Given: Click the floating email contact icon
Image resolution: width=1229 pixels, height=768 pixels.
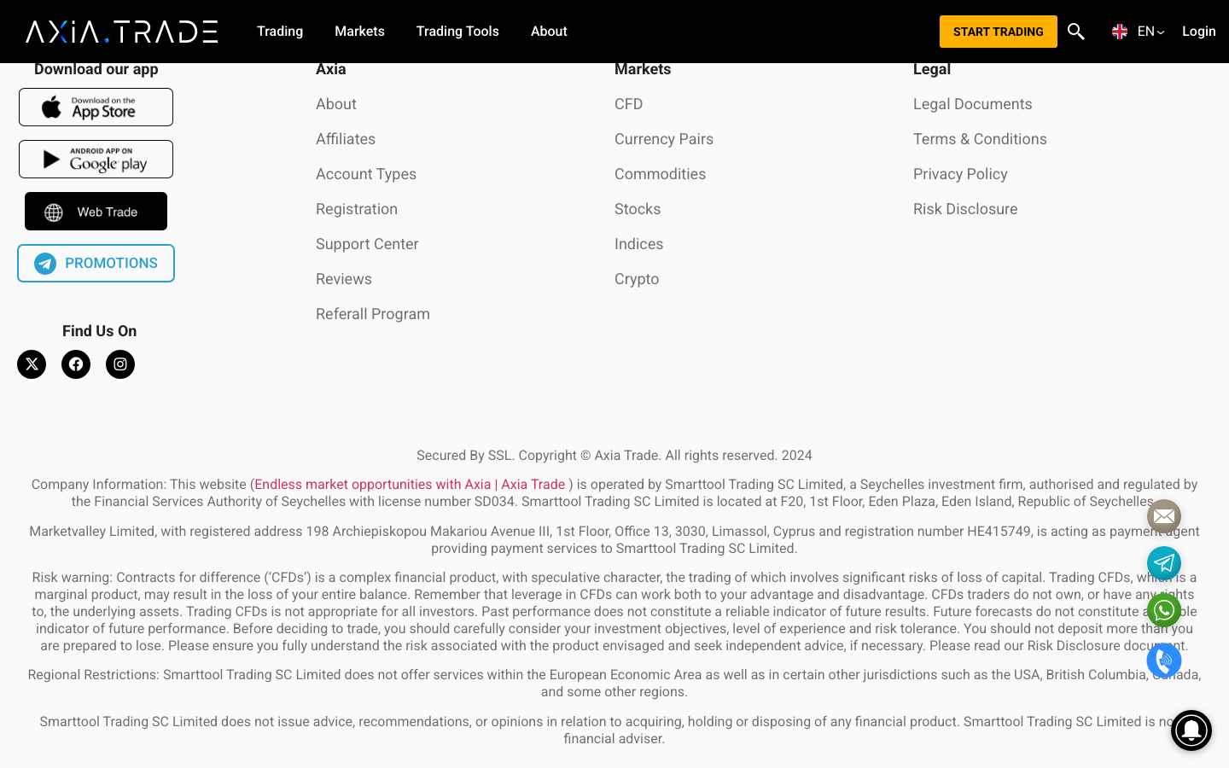Looking at the screenshot, I should point(1164,516).
